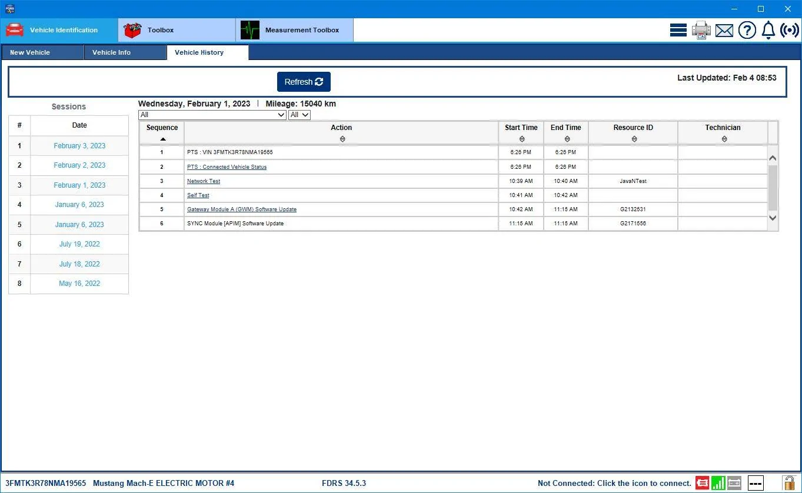Show notifications with the bell icon
This screenshot has width=802, height=493.
768,30
